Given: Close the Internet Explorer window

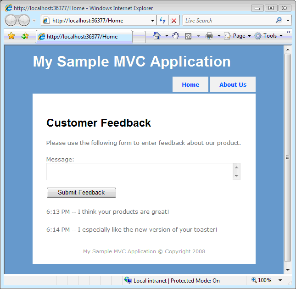Looking at the screenshot, I should tap(285, 8).
